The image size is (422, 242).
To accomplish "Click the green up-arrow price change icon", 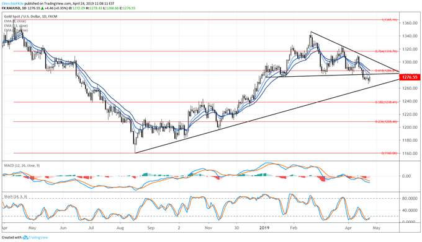I will (x=42, y=8).
